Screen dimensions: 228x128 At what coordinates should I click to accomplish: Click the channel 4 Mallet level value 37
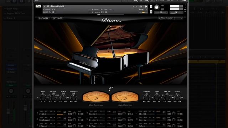coord(114,112)
